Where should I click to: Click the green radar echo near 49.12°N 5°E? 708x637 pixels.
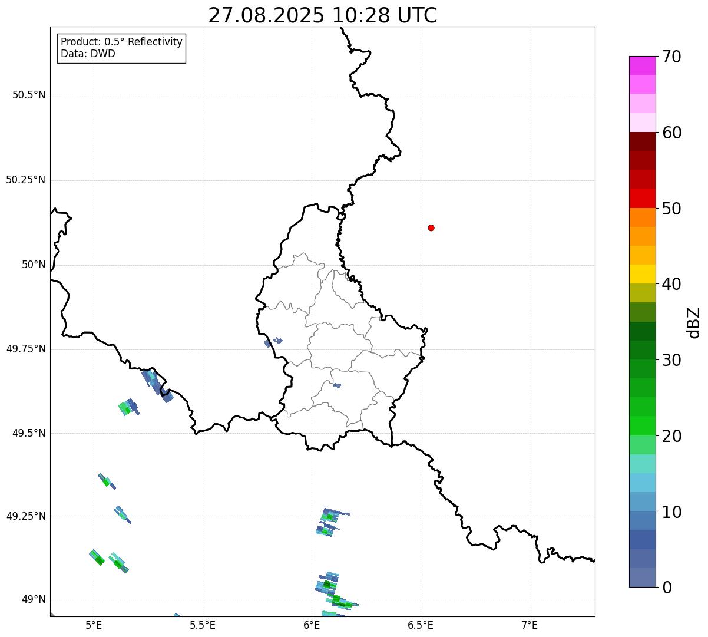pos(97,557)
